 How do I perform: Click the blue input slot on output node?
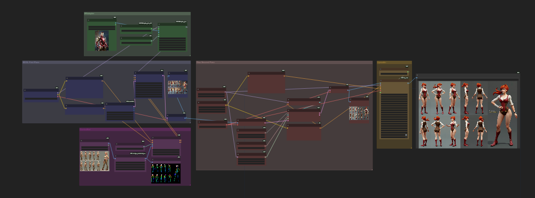click(x=417, y=78)
